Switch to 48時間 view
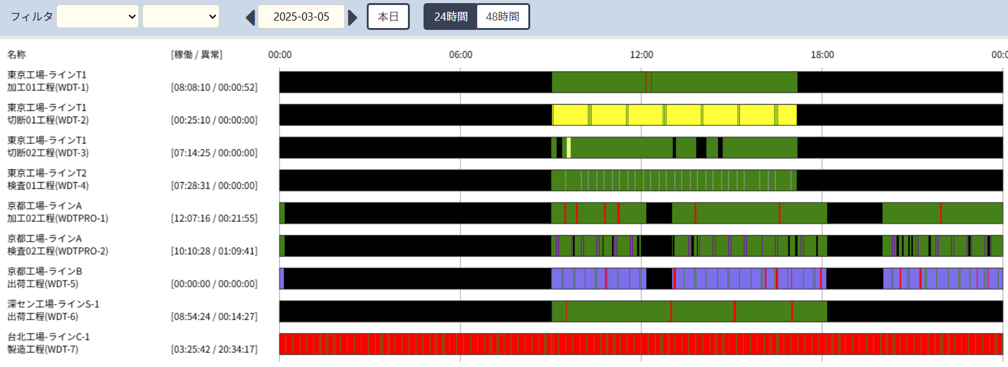Screen dimensions: 1008x367 pos(503,17)
